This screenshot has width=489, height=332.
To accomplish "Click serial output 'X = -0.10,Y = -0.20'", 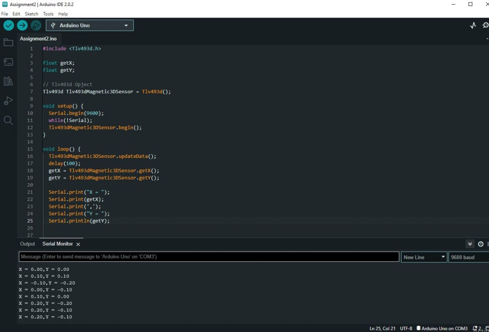I will (x=47, y=283).
